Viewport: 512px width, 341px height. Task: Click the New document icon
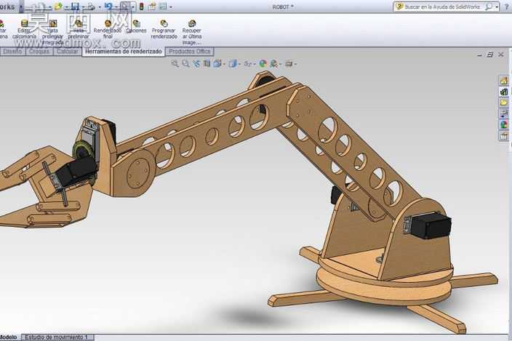coord(41,7)
